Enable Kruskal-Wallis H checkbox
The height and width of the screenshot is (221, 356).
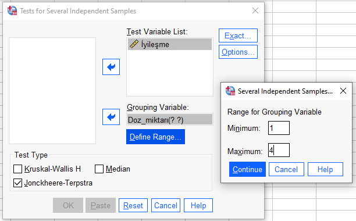point(17,169)
